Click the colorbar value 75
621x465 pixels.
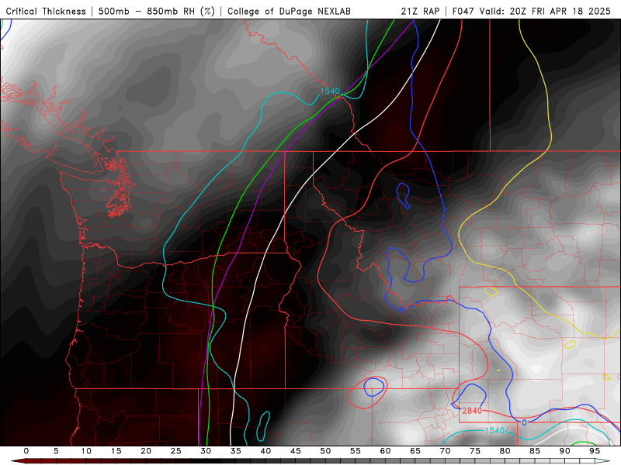(x=475, y=451)
